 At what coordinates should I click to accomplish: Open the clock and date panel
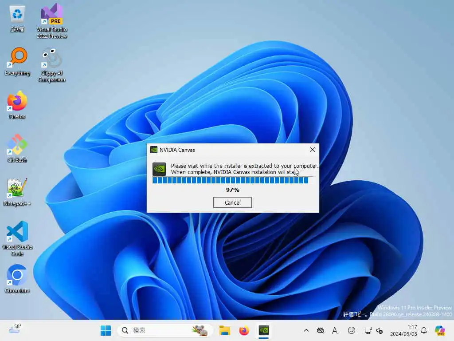[x=403, y=330]
